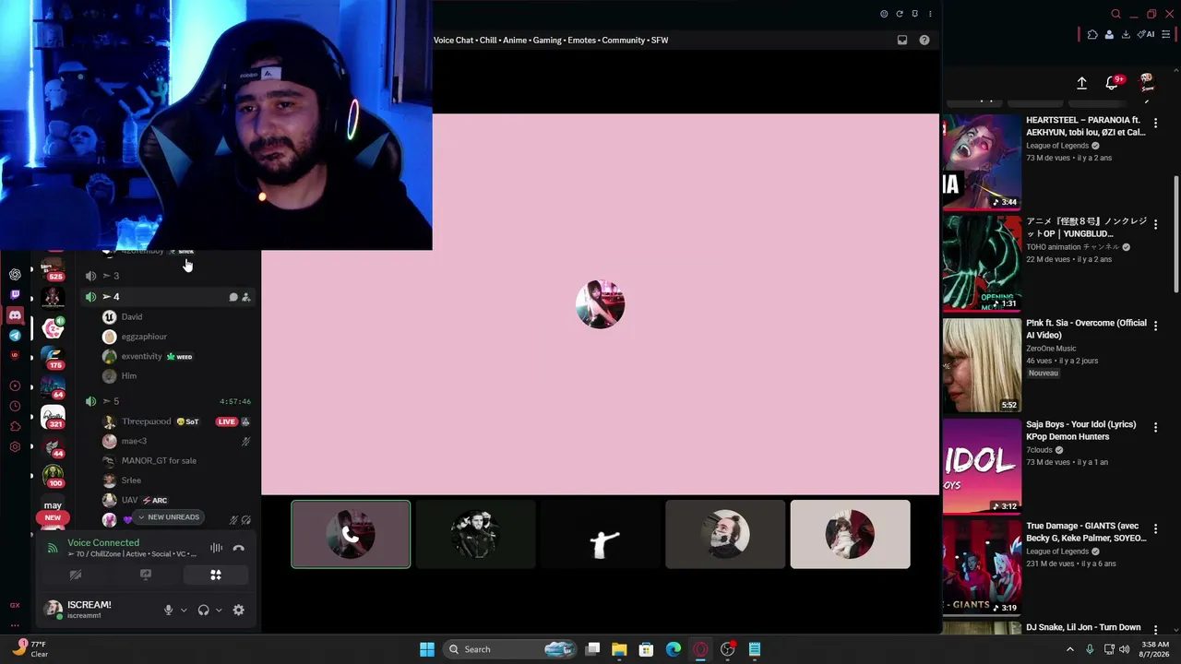Watch Threepwood's LIVE stream
This screenshot has width=1181, height=664.
(227, 421)
